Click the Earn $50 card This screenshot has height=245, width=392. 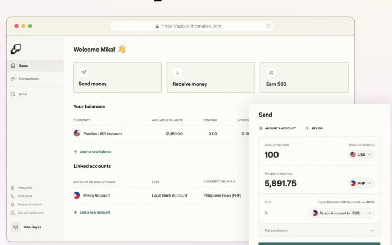tap(304, 77)
